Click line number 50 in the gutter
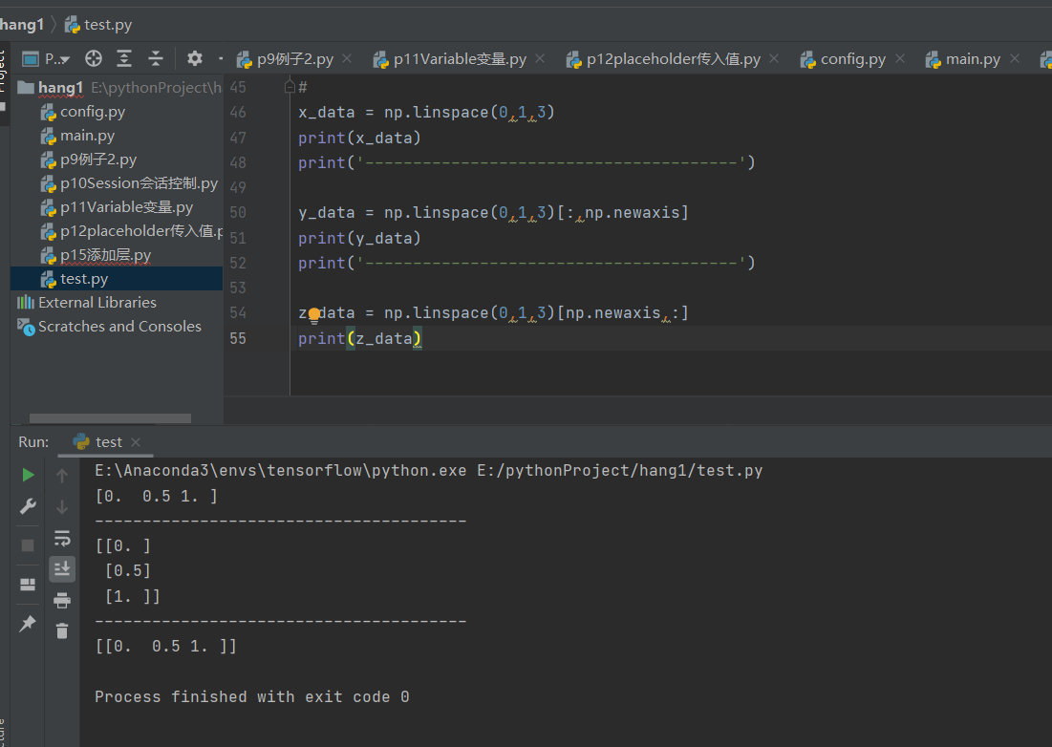 pyautogui.click(x=238, y=213)
